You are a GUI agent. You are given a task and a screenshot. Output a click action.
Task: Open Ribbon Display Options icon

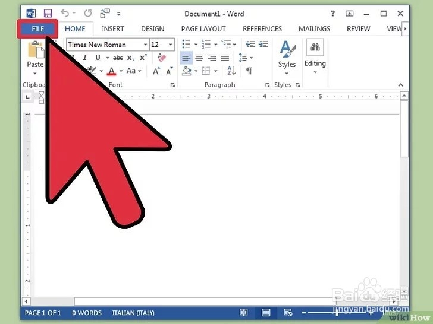349,14
